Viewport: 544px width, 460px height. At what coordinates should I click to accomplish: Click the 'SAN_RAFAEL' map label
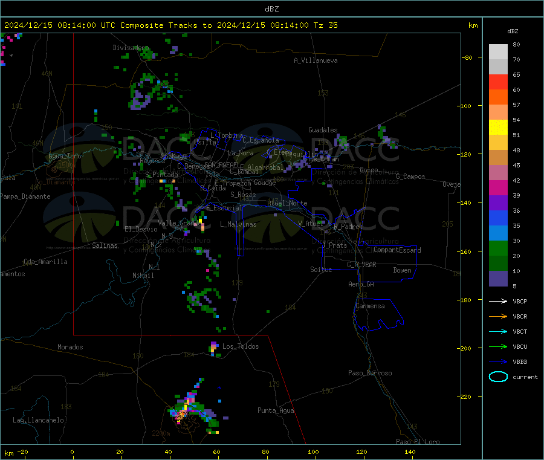click(222, 164)
